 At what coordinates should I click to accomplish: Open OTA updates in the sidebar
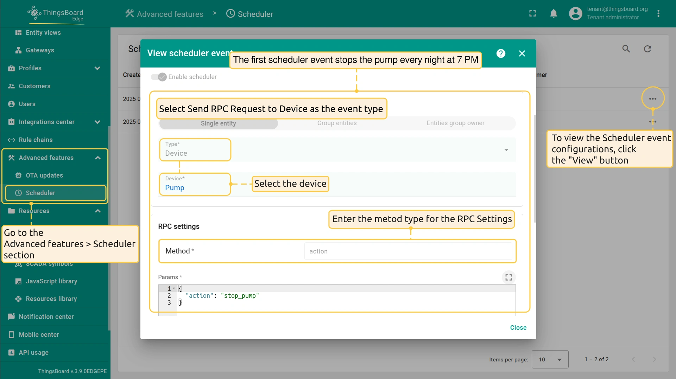pyautogui.click(x=44, y=175)
